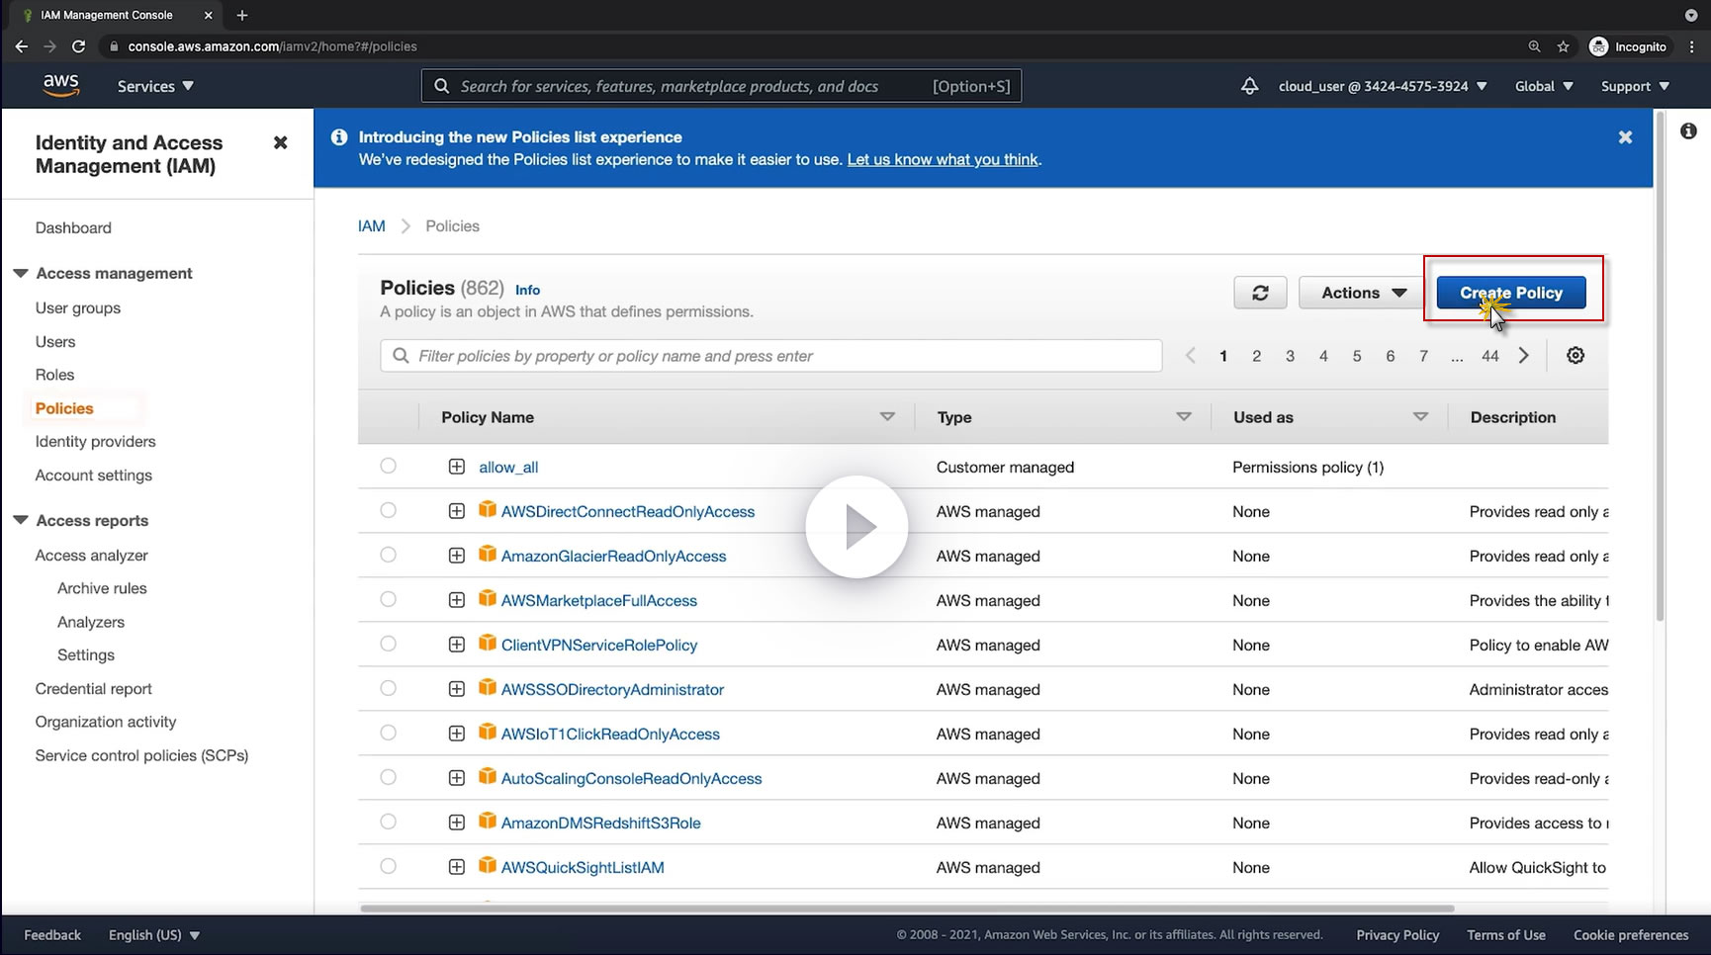Select radio button for AmazonGlacierReadOnlyAccess
Screen dimensions: 1711x955
click(x=388, y=555)
